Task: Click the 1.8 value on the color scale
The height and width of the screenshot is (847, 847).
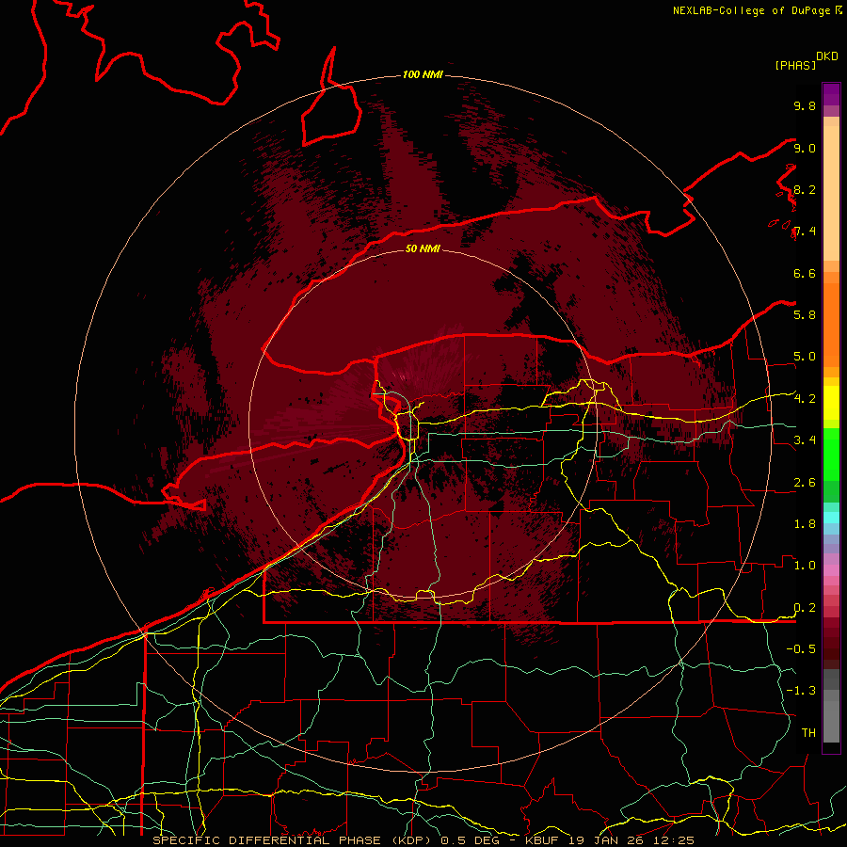Action: point(805,524)
